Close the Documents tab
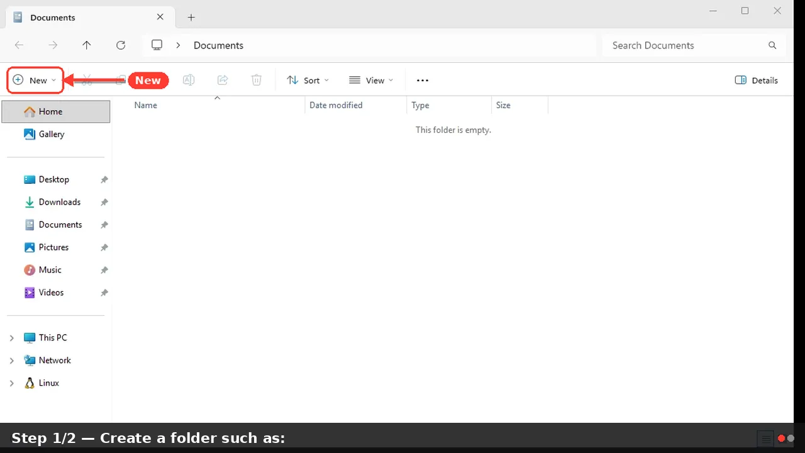The width and height of the screenshot is (805, 453). 160,17
